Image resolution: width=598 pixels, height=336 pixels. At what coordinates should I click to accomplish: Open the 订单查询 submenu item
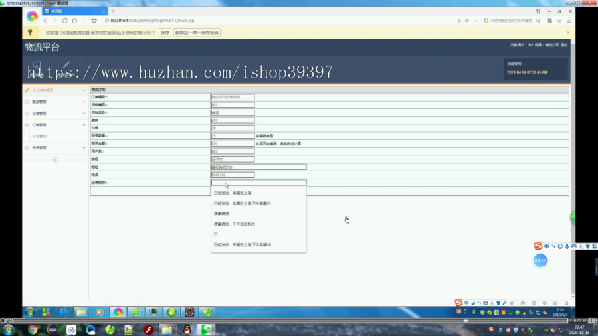pyautogui.click(x=39, y=136)
